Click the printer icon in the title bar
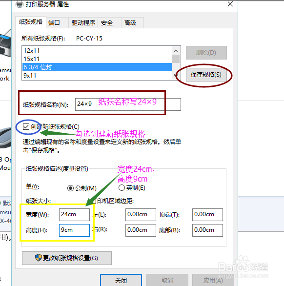This screenshot has width=284, height=286. 20,4
